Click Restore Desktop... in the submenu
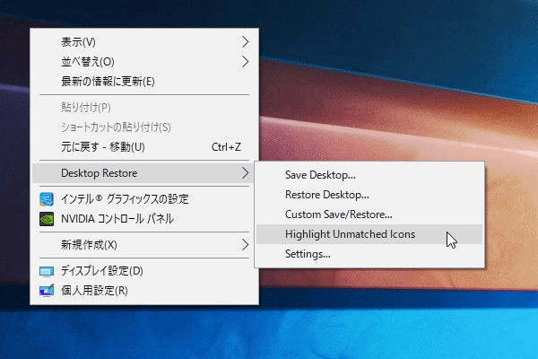The width and height of the screenshot is (538, 359). pyautogui.click(x=369, y=195)
